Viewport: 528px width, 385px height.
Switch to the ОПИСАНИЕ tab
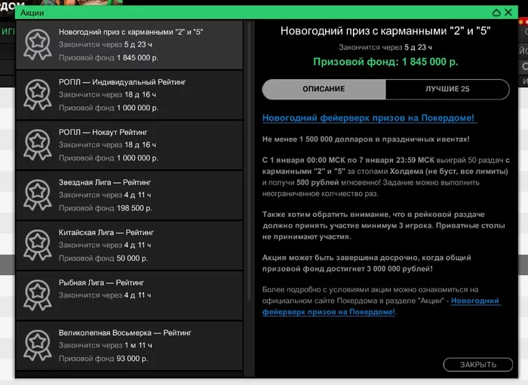click(324, 89)
